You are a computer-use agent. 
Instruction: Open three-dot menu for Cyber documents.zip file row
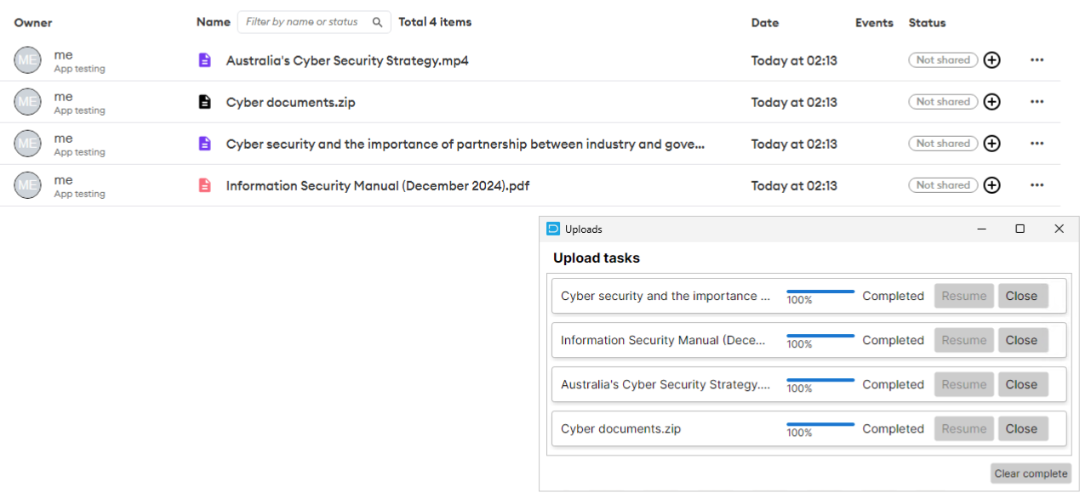tap(1037, 102)
